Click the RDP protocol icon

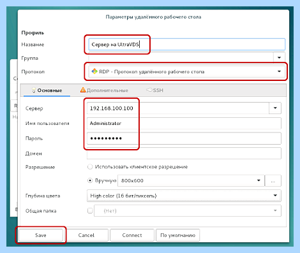tap(94, 71)
